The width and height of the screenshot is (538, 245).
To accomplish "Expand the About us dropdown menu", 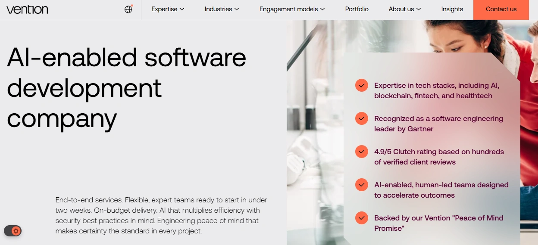I will 405,9.
